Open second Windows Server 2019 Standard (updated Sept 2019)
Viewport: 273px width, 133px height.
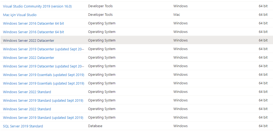pos(43,117)
